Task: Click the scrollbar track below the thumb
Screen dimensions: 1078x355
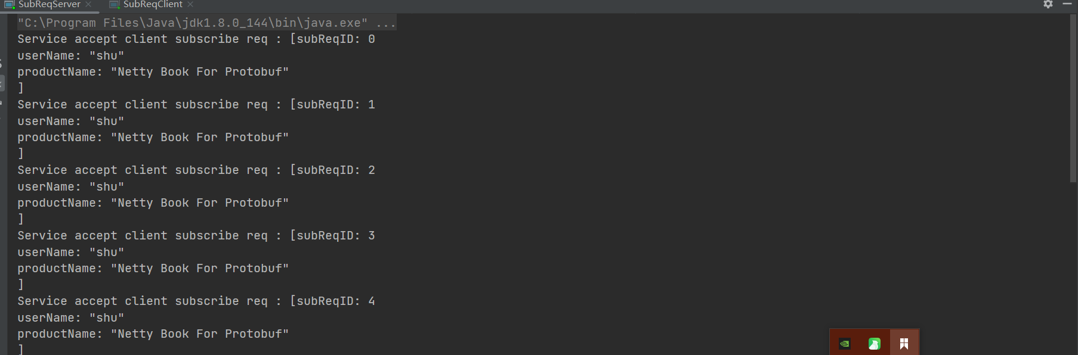Action: tap(1073, 268)
